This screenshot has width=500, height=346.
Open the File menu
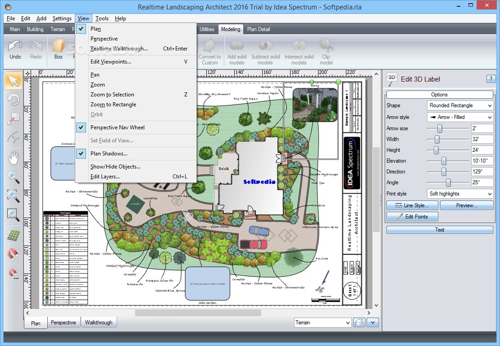pos(10,18)
